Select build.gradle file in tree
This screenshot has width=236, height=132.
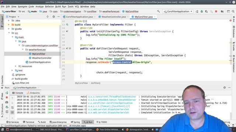click(21, 79)
